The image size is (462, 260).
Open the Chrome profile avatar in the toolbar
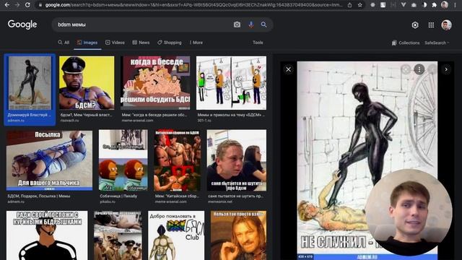(445, 5)
